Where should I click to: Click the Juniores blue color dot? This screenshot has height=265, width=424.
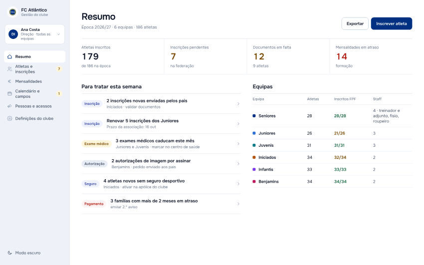coord(254,133)
